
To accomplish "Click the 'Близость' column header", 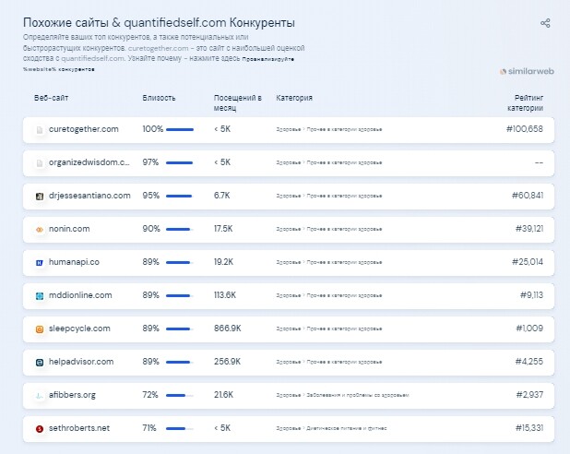I will coord(159,98).
